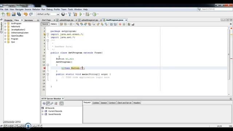
Task: Click the New Project toolbar icon
Action: coord(8,14)
